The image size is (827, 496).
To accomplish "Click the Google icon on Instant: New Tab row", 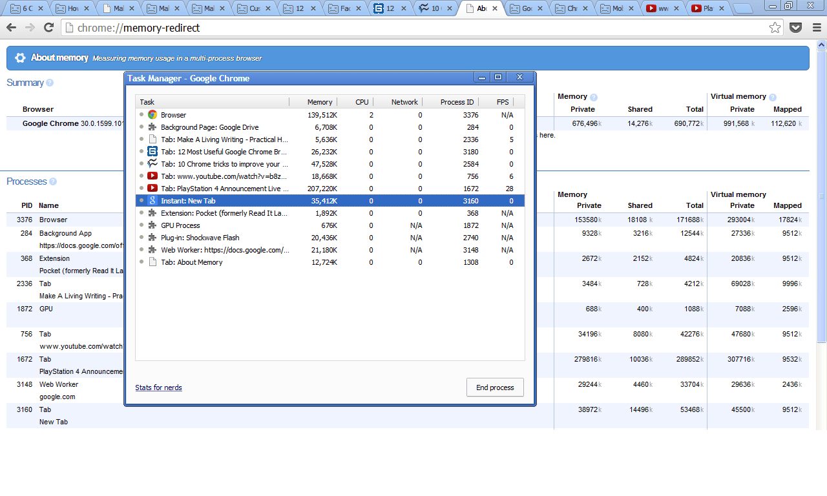I will pos(152,201).
